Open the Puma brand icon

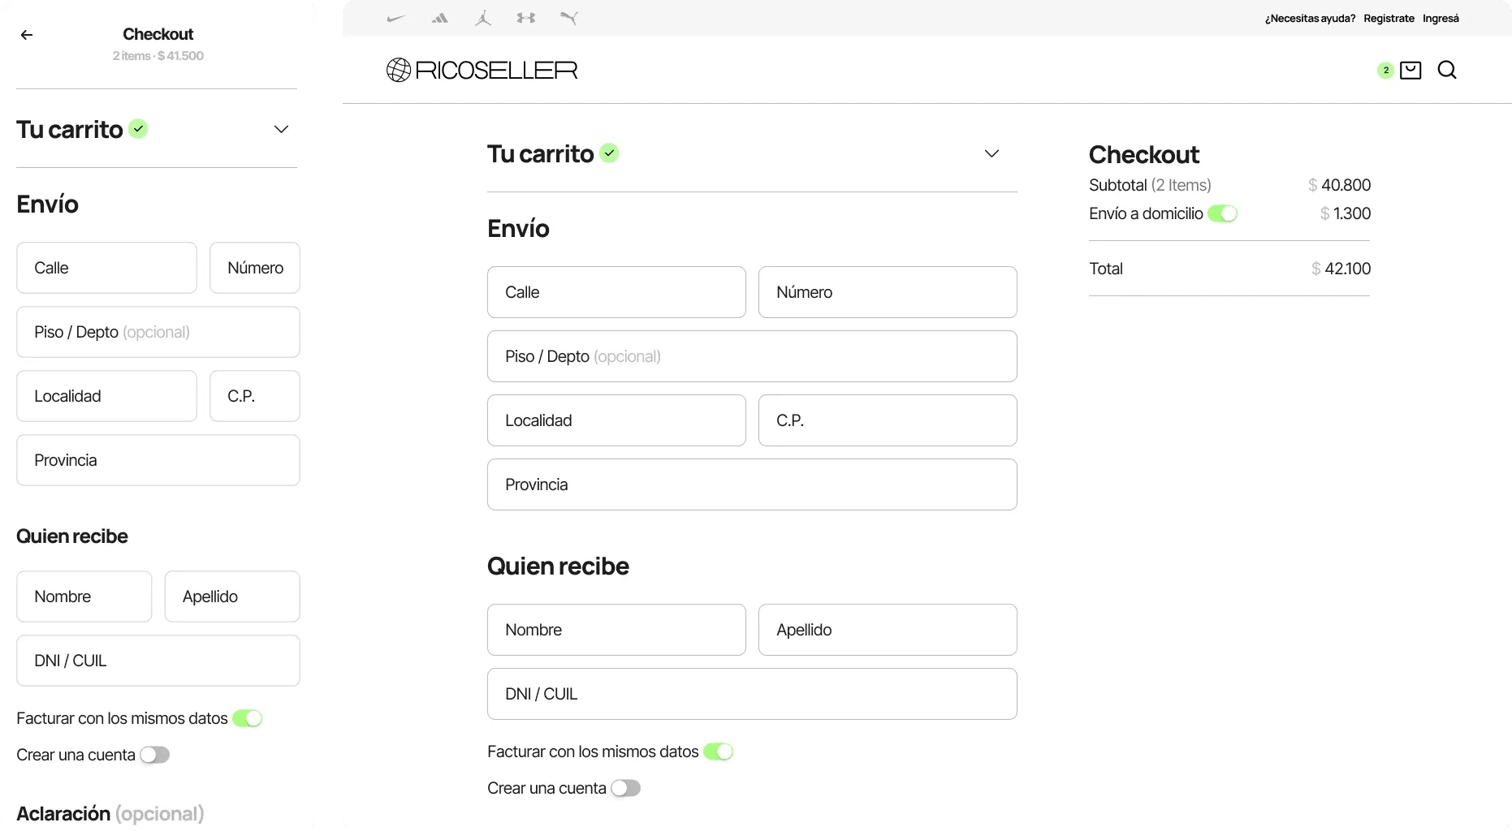[x=569, y=18]
